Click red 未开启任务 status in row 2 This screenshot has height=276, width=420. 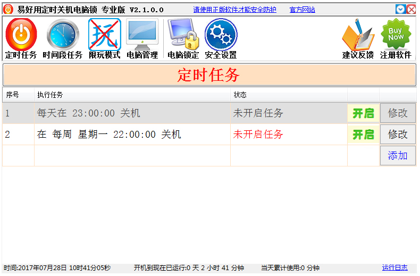pos(258,134)
